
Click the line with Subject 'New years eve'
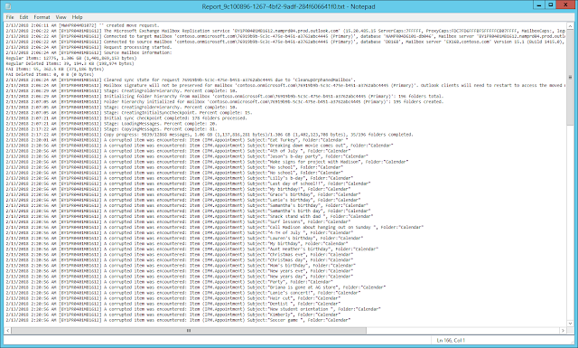179,271
